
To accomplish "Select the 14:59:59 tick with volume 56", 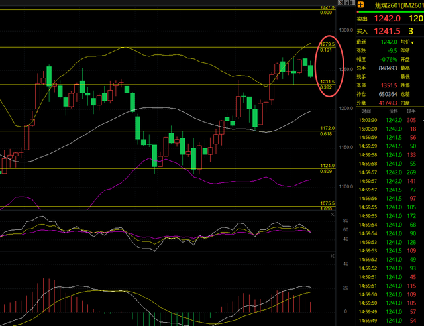I will pos(390,137).
